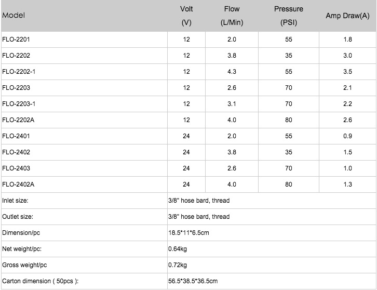Image resolution: width=377 pixels, height=290 pixels.
Task: Click the 0.9 amp draw value
Action: pyautogui.click(x=347, y=136)
